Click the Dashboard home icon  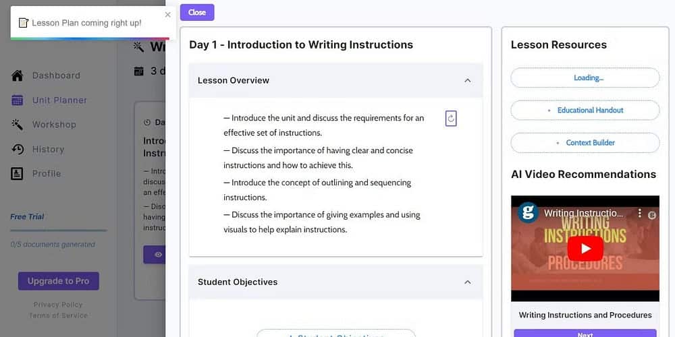pos(18,75)
